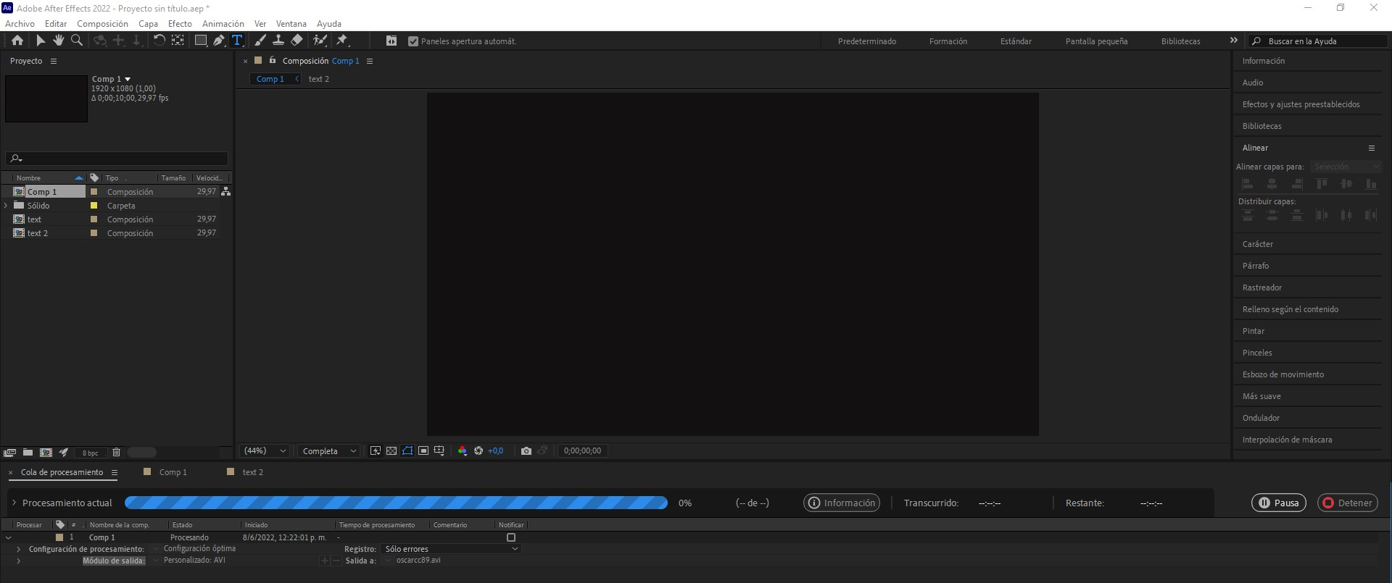The height and width of the screenshot is (583, 1392).
Task: Open the Archivo menu
Action: tap(20, 24)
